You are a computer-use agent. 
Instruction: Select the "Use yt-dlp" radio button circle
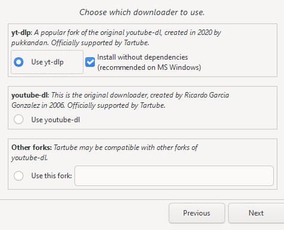tap(19, 62)
